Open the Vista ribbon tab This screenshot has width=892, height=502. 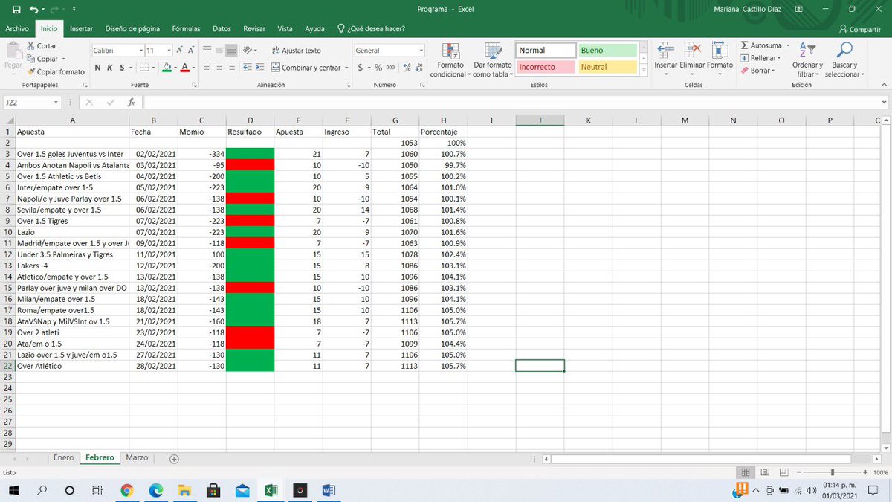pyautogui.click(x=285, y=29)
